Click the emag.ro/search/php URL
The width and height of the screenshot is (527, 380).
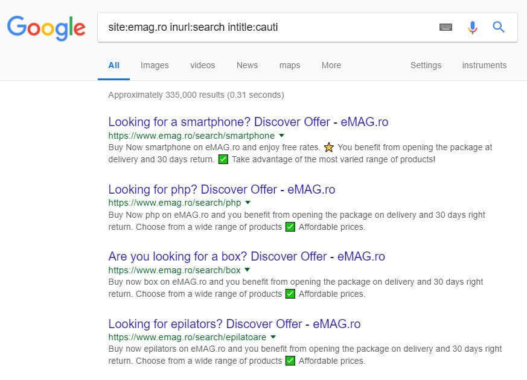pyautogui.click(x=174, y=203)
